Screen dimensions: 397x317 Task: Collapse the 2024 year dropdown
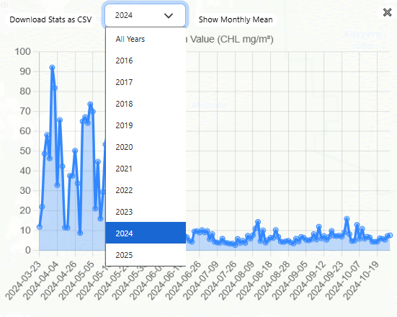coord(145,15)
